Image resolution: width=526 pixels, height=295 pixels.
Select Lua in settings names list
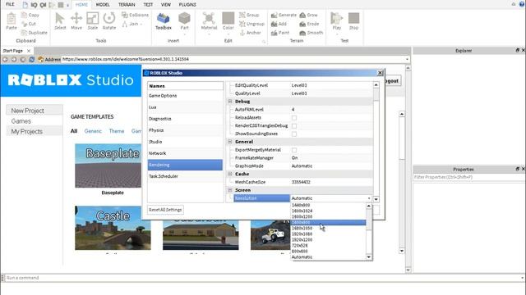pos(185,107)
